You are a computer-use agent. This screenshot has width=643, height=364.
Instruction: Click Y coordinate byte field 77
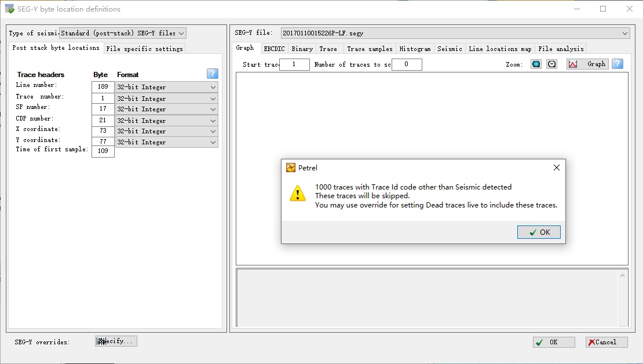(x=103, y=141)
